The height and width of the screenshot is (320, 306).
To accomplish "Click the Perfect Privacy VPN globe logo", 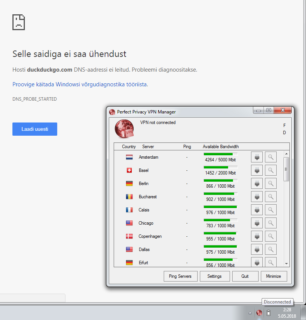I will click(x=124, y=129).
